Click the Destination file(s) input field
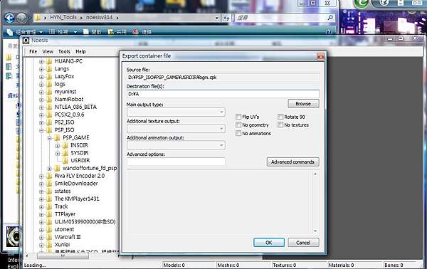427x269 pixels. [x=223, y=94]
